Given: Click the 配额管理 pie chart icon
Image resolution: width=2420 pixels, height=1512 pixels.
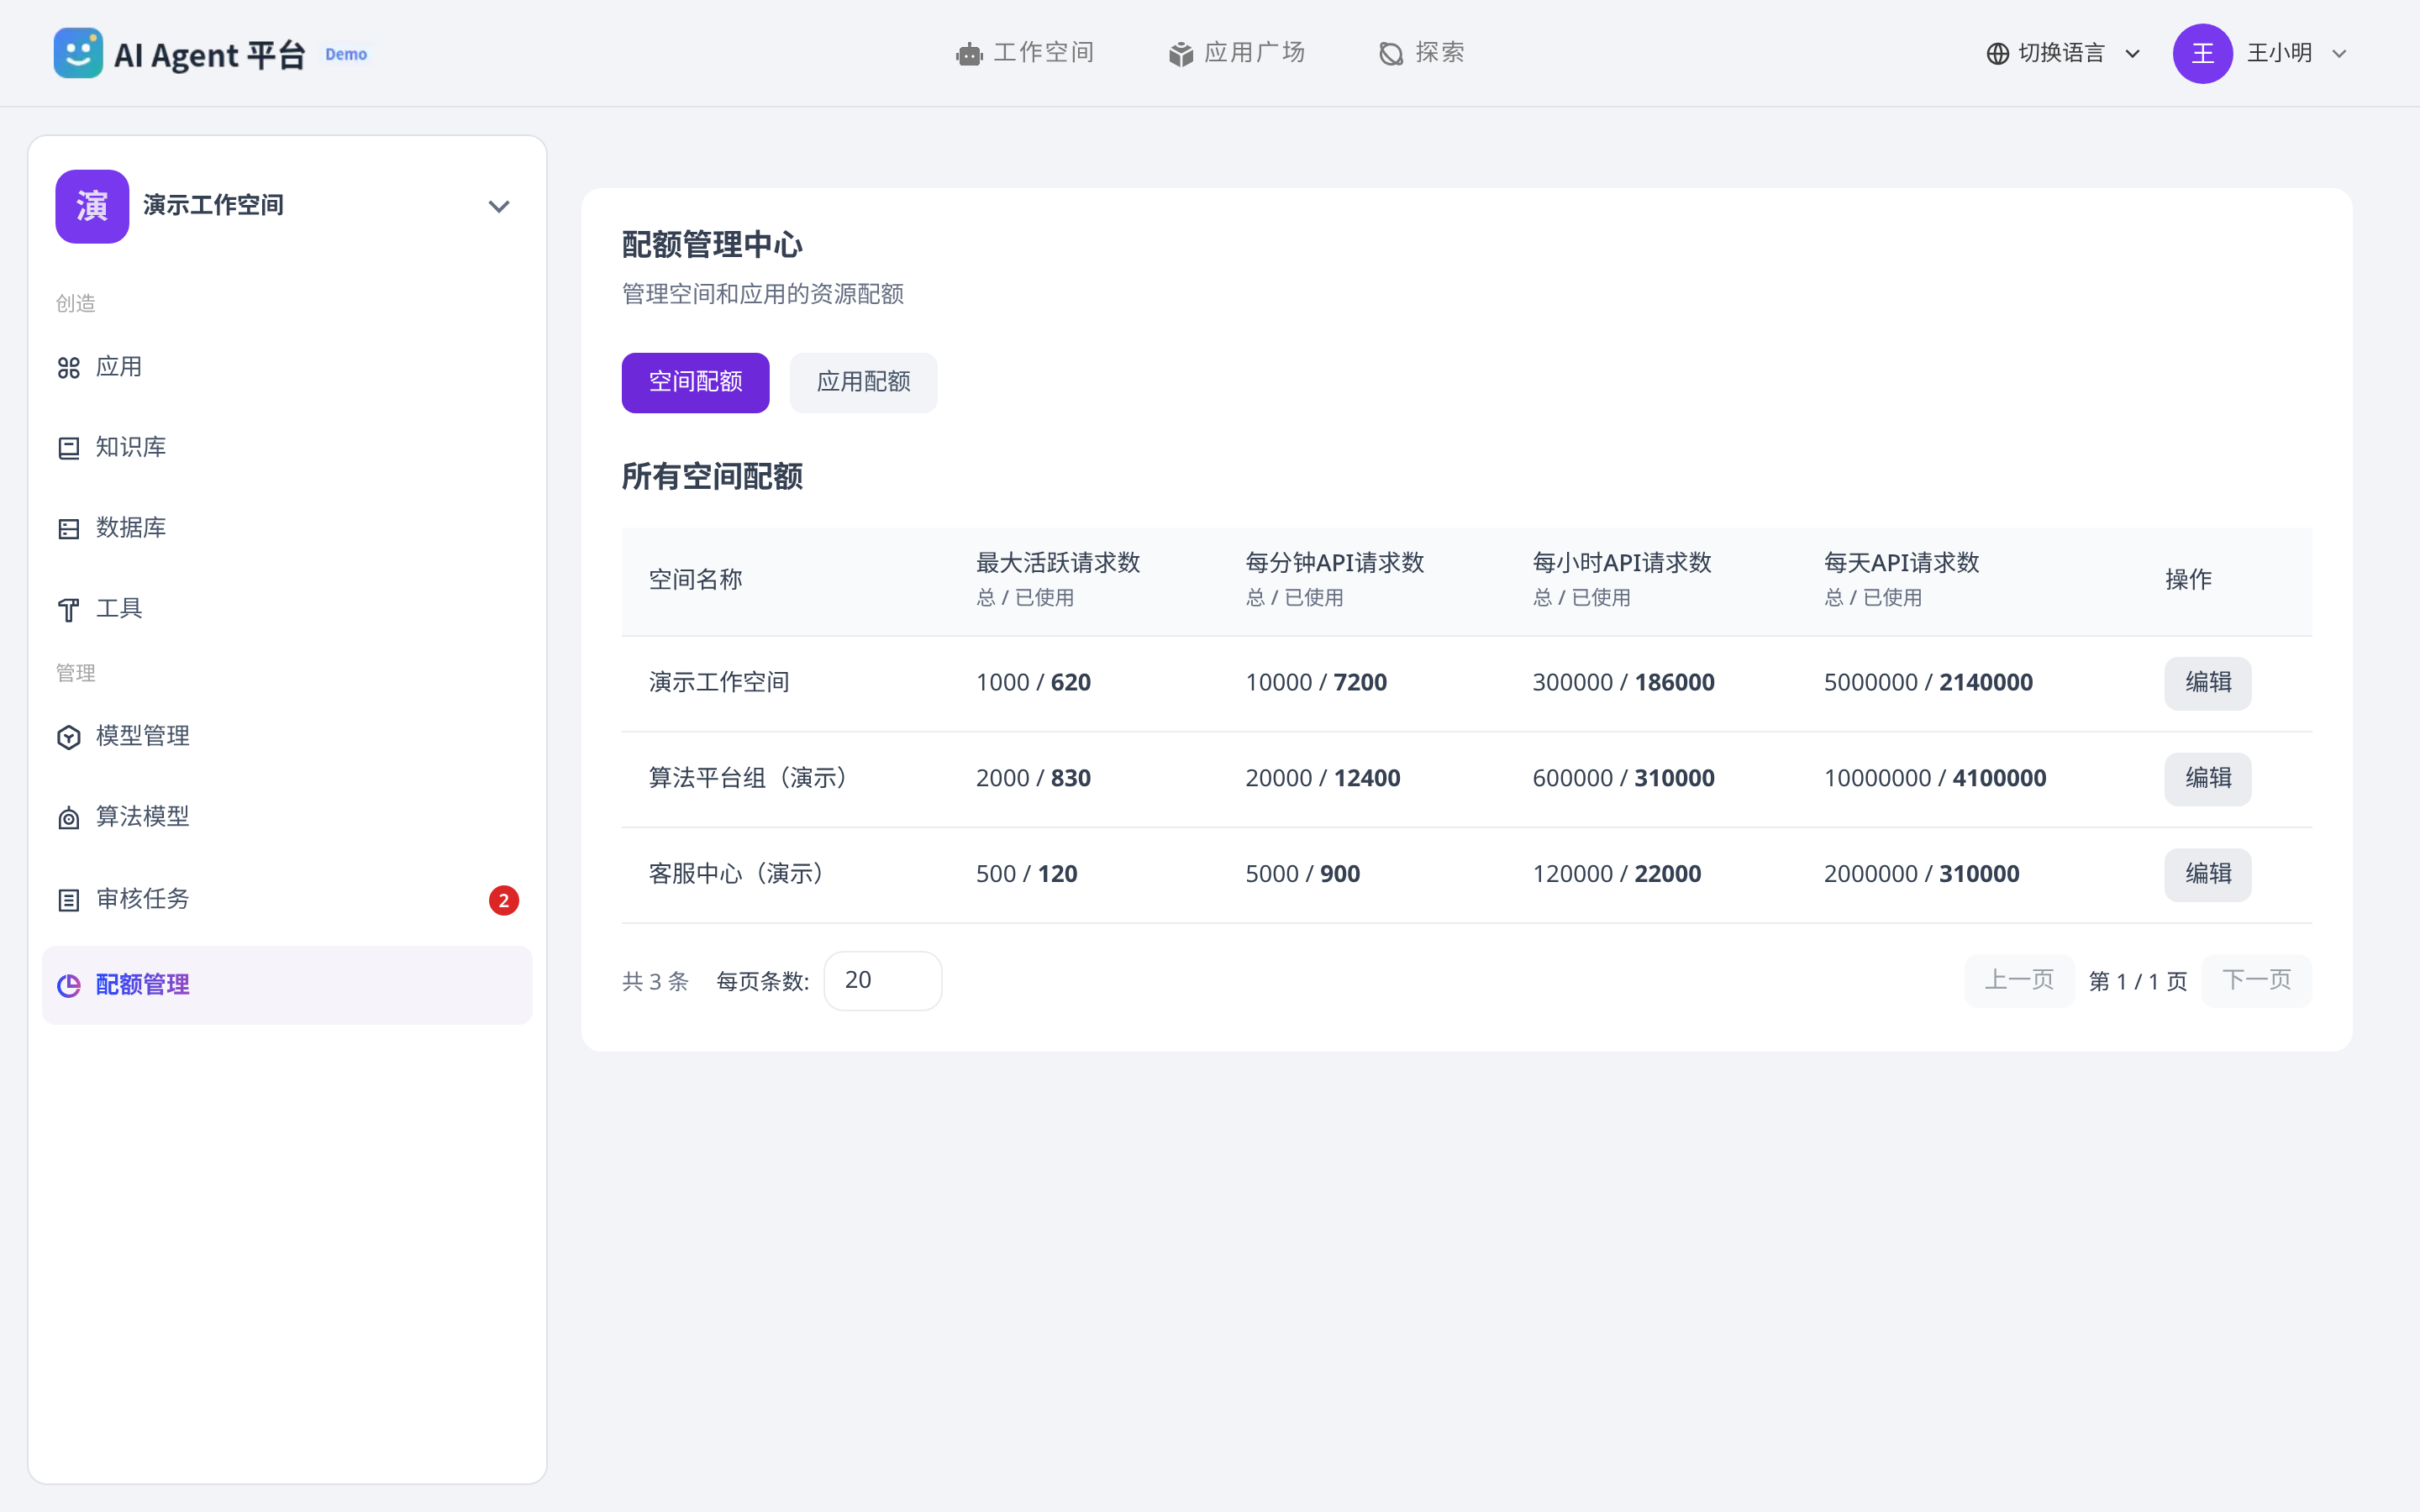Looking at the screenshot, I should coord(69,986).
